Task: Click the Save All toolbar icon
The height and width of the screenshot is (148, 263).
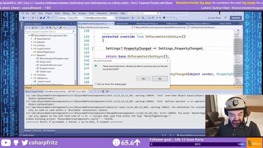Action: tap(44, 18)
